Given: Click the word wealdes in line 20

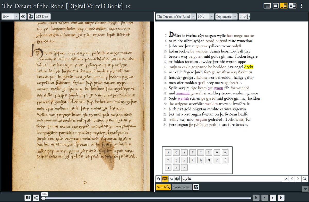Looking at the screenshot, I should pyautogui.click(x=211, y=104).
